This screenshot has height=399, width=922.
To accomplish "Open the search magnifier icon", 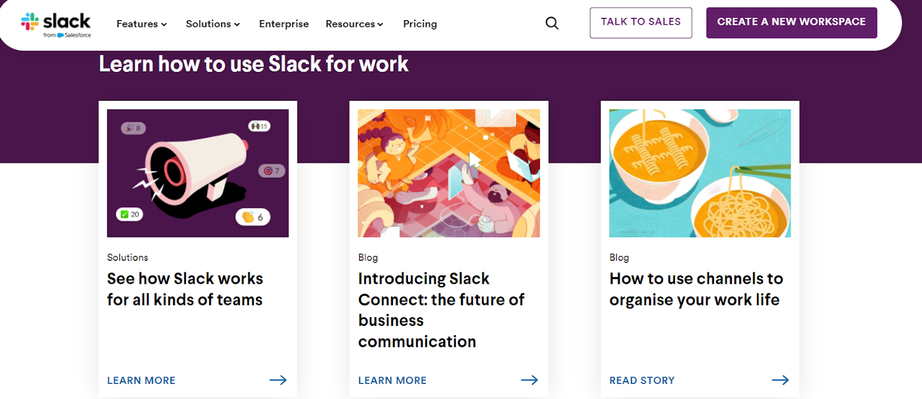I will pyautogui.click(x=552, y=24).
